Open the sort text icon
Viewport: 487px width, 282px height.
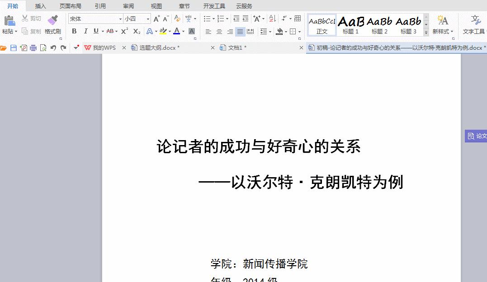pyautogui.click(x=272, y=19)
